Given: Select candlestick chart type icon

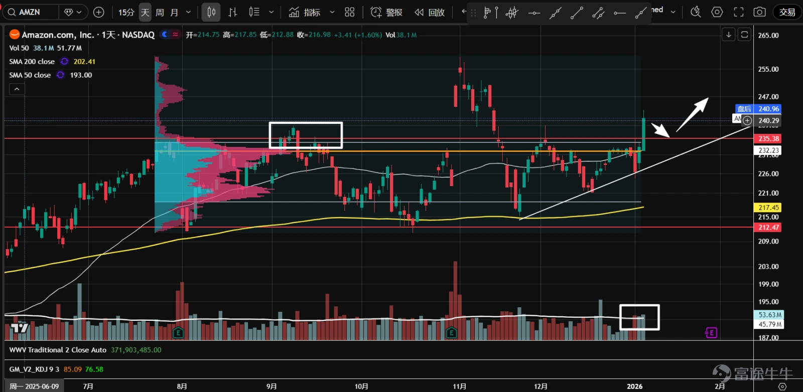Looking at the screenshot, I should 211,12.
